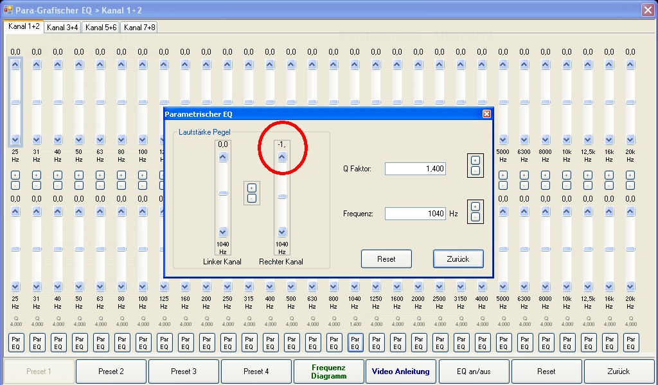Click the Q Faktor input field
The width and height of the screenshot is (658, 385).
(x=415, y=169)
